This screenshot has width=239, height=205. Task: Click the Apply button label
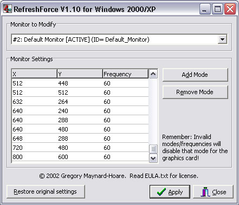click(x=176, y=192)
